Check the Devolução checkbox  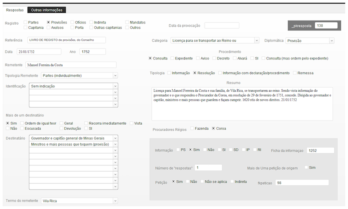pyautogui.click(x=61, y=128)
